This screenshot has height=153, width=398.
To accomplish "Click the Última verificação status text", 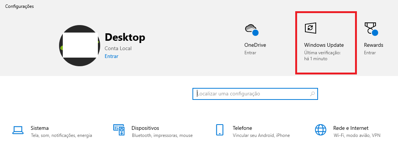I will tap(322, 56).
